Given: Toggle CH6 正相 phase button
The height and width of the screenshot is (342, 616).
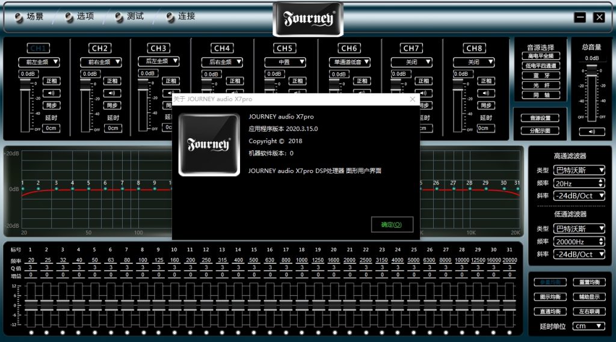Looking at the screenshot, I should click(x=362, y=81).
